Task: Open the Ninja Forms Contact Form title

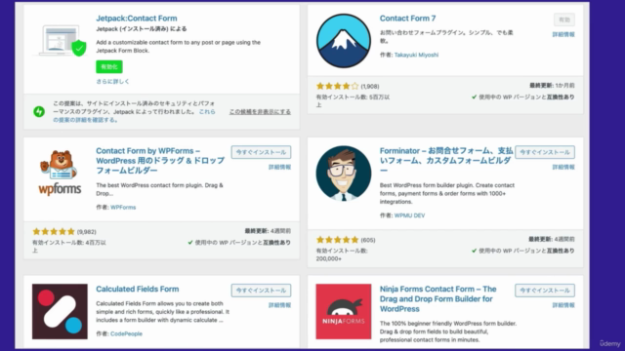Action: point(438,299)
